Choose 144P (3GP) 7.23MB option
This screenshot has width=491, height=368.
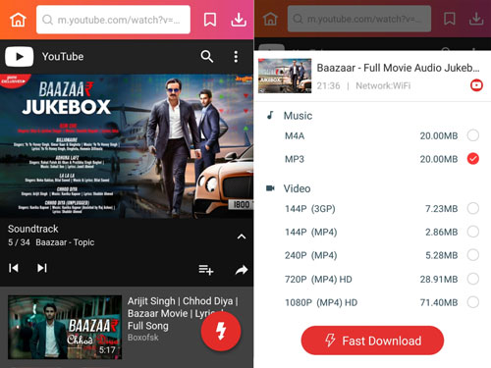click(473, 208)
